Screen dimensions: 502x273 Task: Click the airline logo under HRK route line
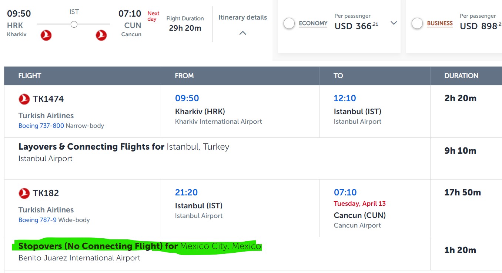[46, 35]
